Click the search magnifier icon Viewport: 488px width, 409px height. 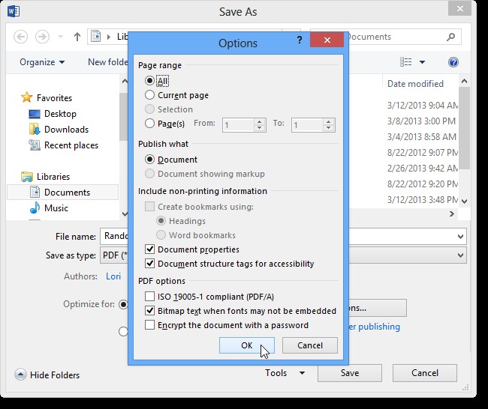pos(451,37)
